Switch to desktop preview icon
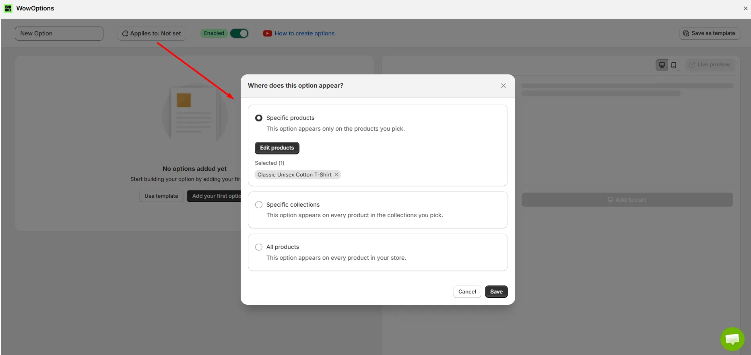The image size is (751, 355). 662,65
